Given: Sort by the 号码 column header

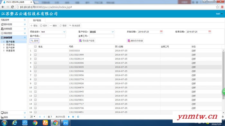Looking at the screenshot, I should tap(71, 46).
